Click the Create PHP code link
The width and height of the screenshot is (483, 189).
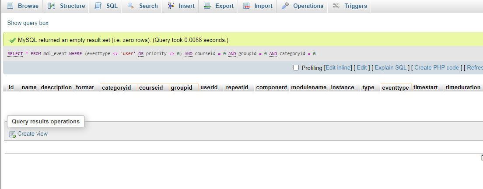pos(437,68)
